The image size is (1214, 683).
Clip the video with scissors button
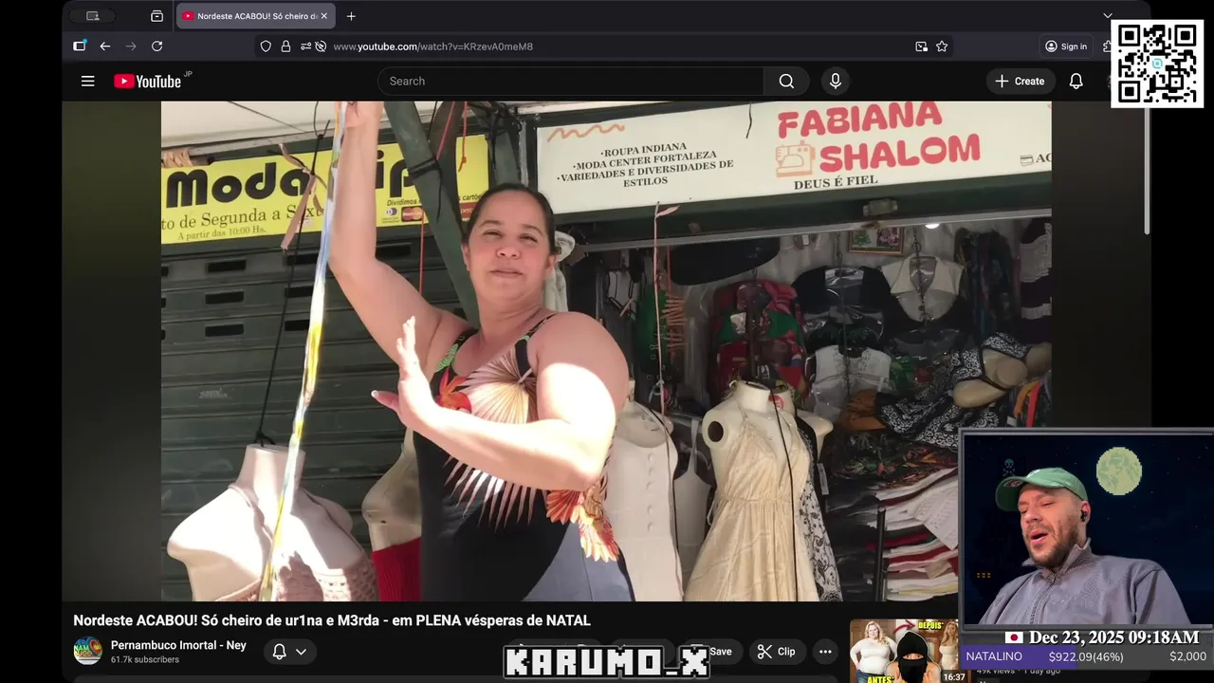[776, 652]
